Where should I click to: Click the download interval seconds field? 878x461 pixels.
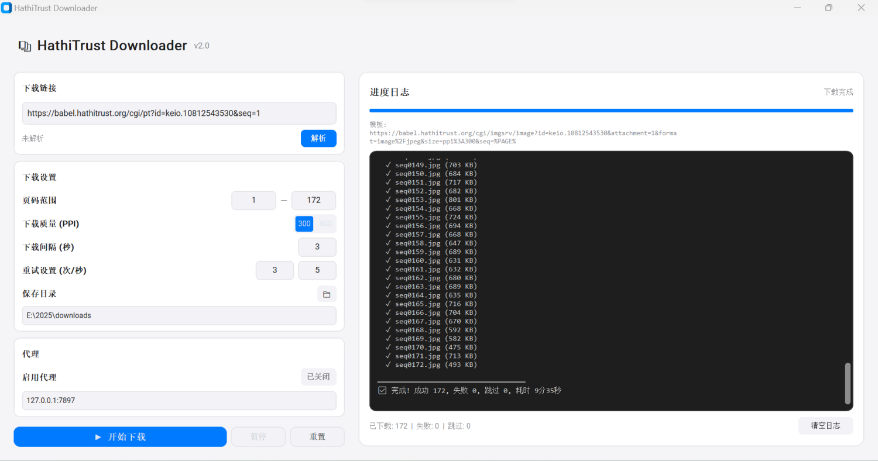(x=317, y=247)
